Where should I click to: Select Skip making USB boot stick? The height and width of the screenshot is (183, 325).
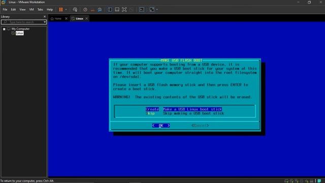(x=185, y=113)
